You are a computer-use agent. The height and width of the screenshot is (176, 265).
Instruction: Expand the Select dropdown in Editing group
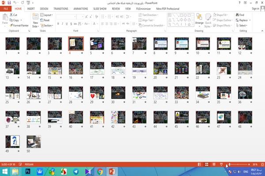(242, 26)
